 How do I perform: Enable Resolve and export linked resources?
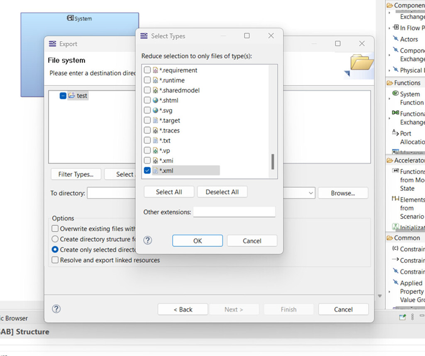pos(55,260)
